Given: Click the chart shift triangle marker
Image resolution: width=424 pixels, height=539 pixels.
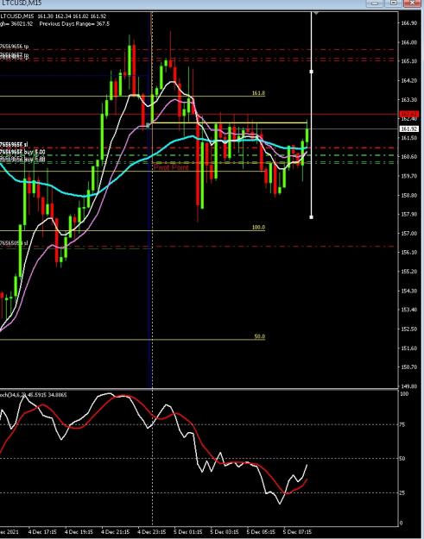Looking at the screenshot, I should click(317, 13).
